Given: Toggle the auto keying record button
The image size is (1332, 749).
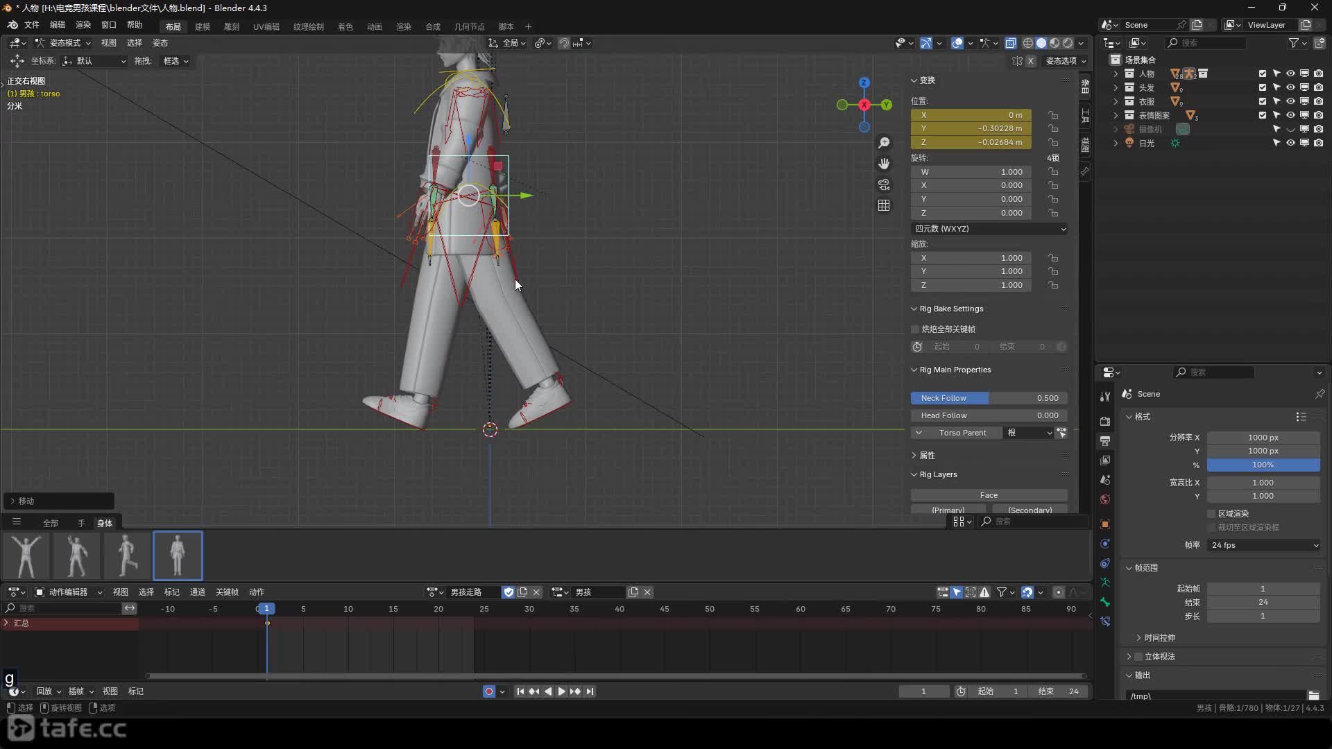Looking at the screenshot, I should coord(489,691).
